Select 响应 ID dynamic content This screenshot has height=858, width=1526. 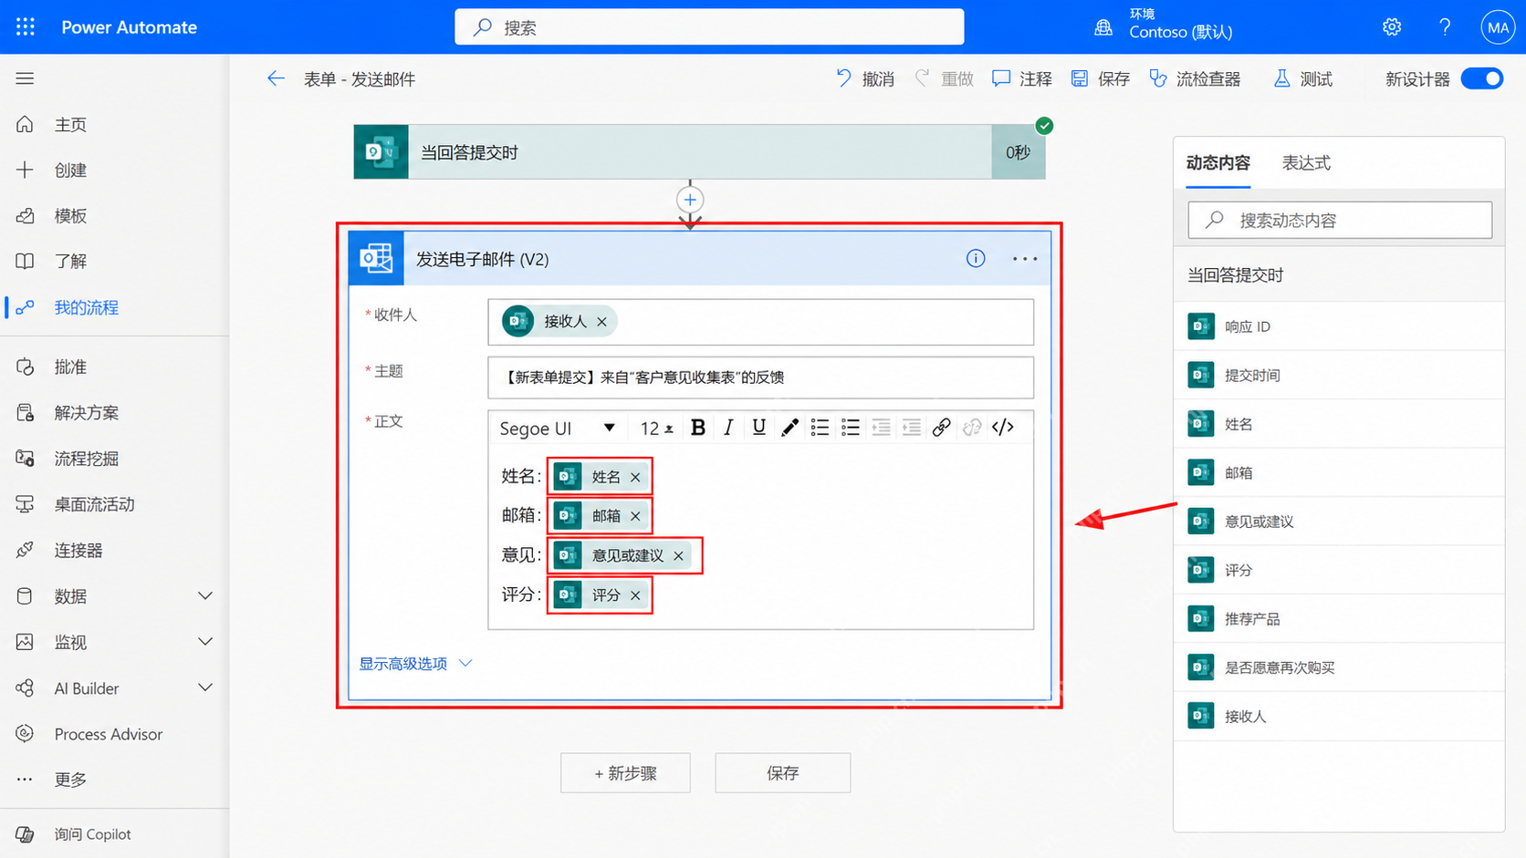pyautogui.click(x=1339, y=326)
